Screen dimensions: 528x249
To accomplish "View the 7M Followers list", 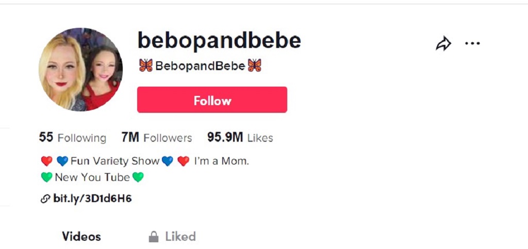I will pyautogui.click(x=157, y=138).
